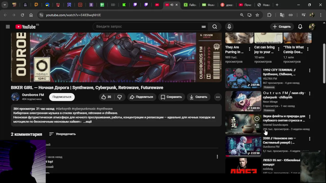Image resolution: width=326 pixels, height=183 pixels.
Task: Open the notifications bell
Action: pyautogui.click(x=300, y=27)
